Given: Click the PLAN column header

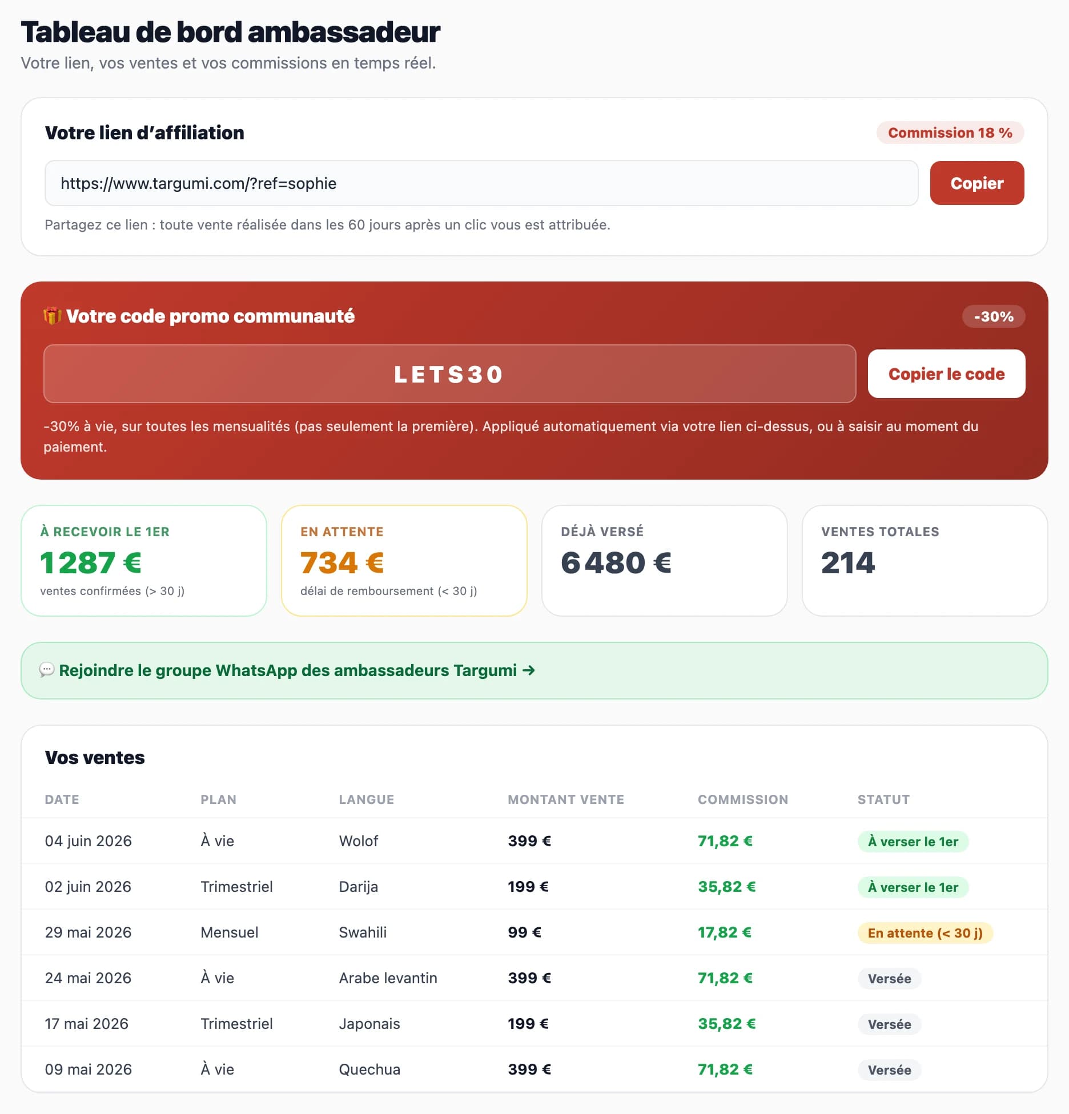Looking at the screenshot, I should (218, 799).
